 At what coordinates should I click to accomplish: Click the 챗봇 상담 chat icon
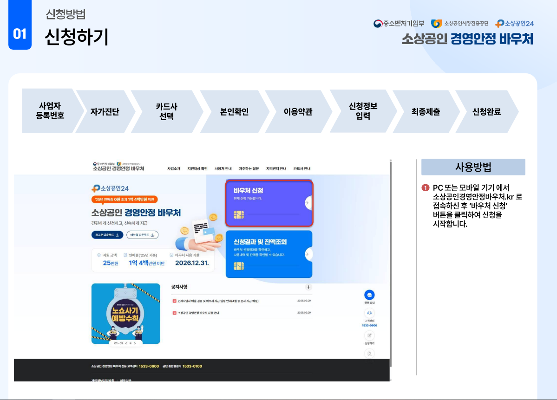(369, 295)
